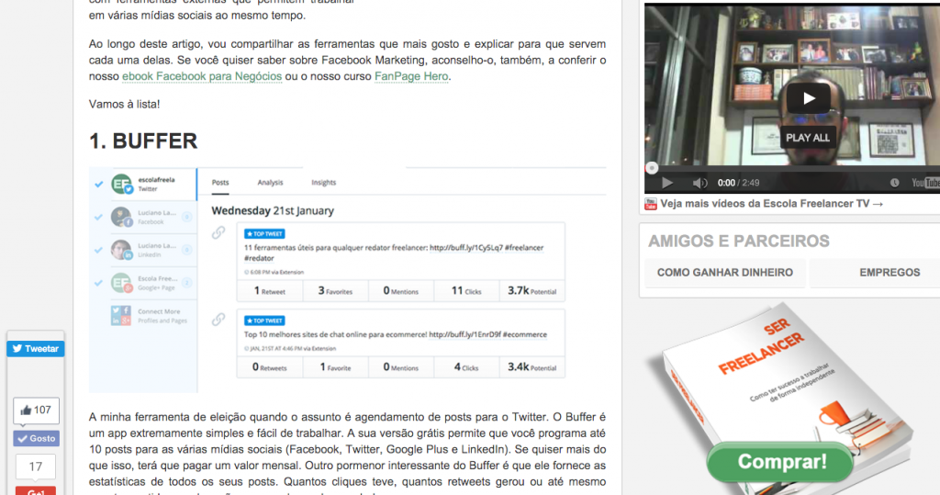
Task: Click the link icon beside second top tweet
Action: pos(218,320)
